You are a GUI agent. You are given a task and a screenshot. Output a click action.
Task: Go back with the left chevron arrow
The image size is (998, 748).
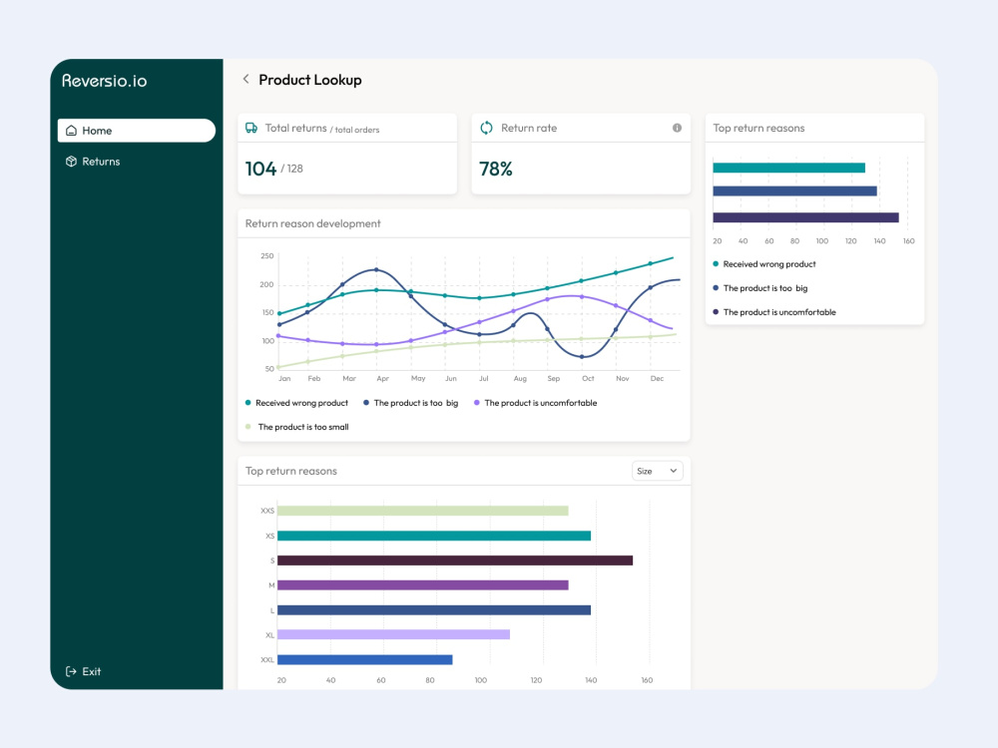246,79
